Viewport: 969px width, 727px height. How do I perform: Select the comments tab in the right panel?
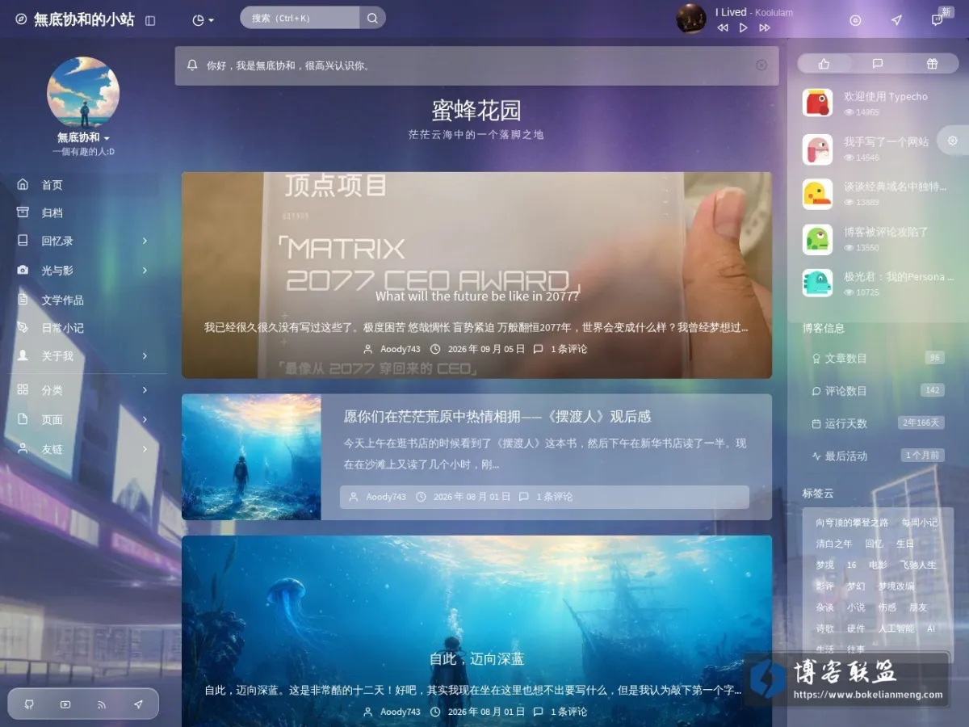click(x=878, y=64)
